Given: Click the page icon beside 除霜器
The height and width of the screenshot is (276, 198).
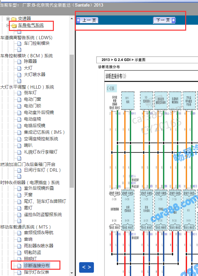Looking at the screenshot, I should pos(19,62).
